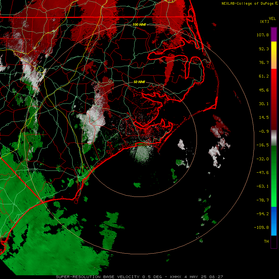Screen dimensions: 279x279
Task: Pick the purple segment of the color bar
Action: [274, 34]
